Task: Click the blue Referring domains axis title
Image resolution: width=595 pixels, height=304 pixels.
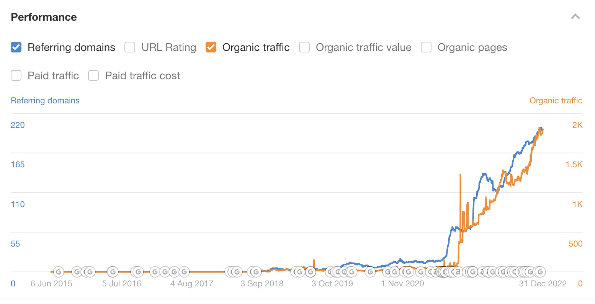Action: (45, 101)
